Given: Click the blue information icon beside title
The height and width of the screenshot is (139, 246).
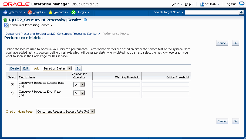Looking at the screenshot, I should click(85, 20).
